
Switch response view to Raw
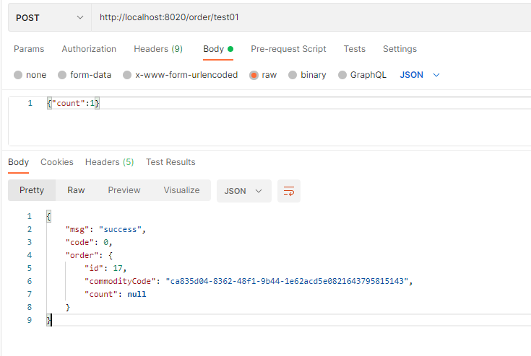click(76, 190)
